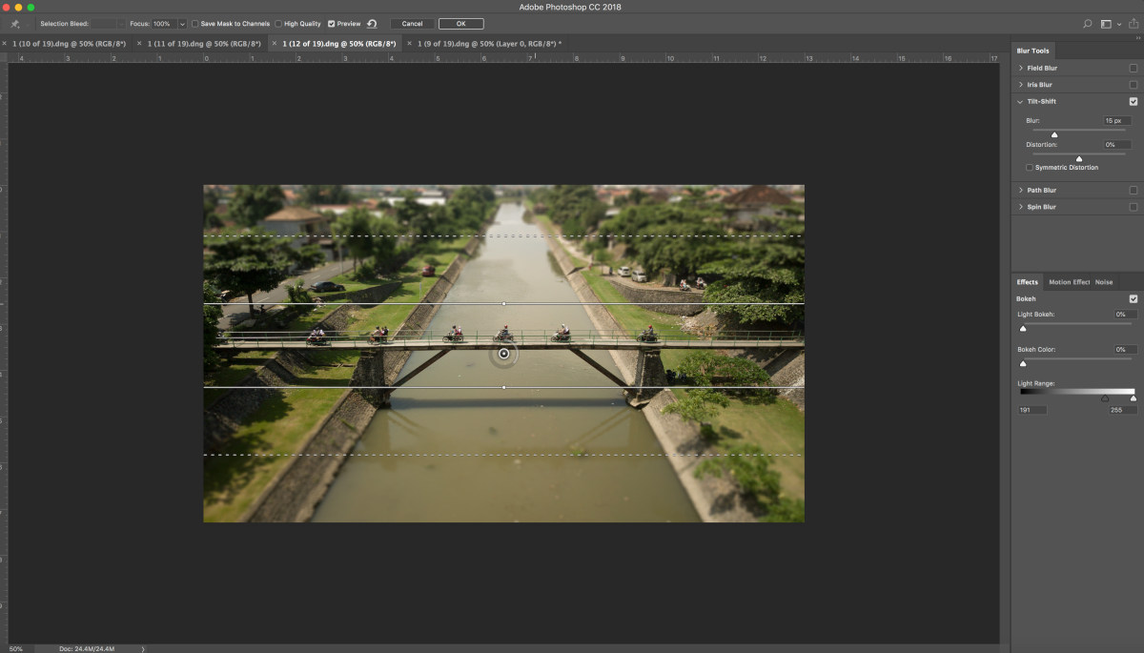This screenshot has width=1144, height=653.
Task: Click the blur pin tool icon
Action: [x=14, y=24]
